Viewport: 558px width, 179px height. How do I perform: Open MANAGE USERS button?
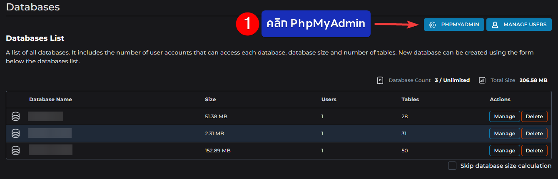click(x=519, y=25)
